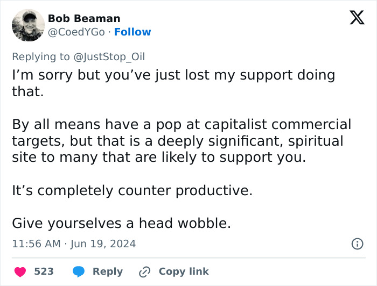Click the "By all means" paragraph
This screenshot has height=286, width=377.
(x=181, y=141)
